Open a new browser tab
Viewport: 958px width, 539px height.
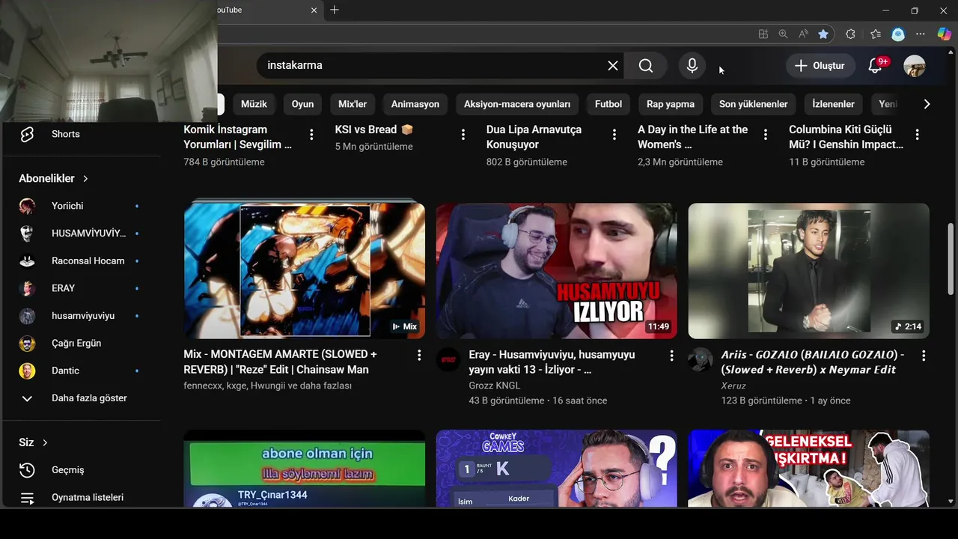[335, 10]
